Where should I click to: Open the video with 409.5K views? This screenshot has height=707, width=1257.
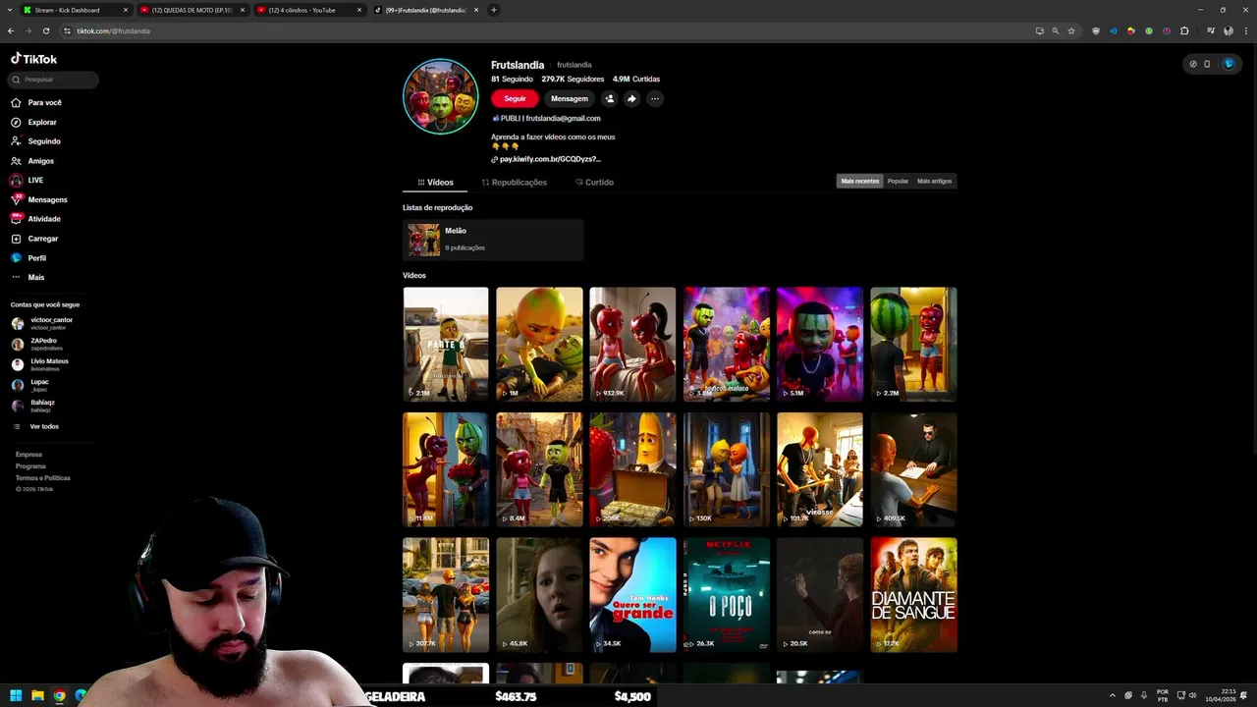pos(913,469)
